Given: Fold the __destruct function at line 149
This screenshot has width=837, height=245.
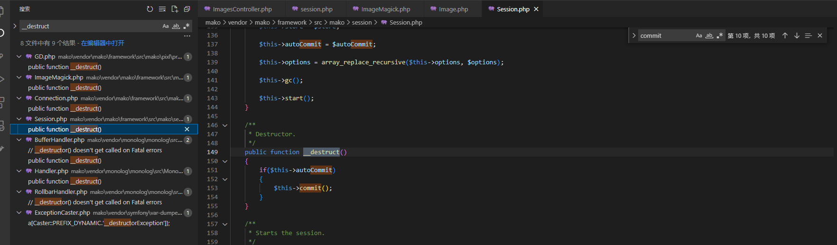Looking at the screenshot, I should click(x=225, y=161).
